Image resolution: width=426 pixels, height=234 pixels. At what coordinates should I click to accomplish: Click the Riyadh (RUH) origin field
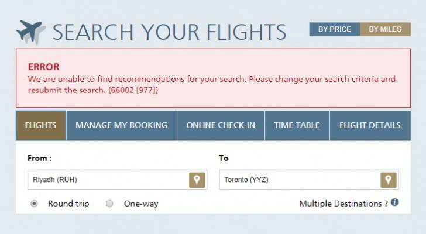pos(108,180)
